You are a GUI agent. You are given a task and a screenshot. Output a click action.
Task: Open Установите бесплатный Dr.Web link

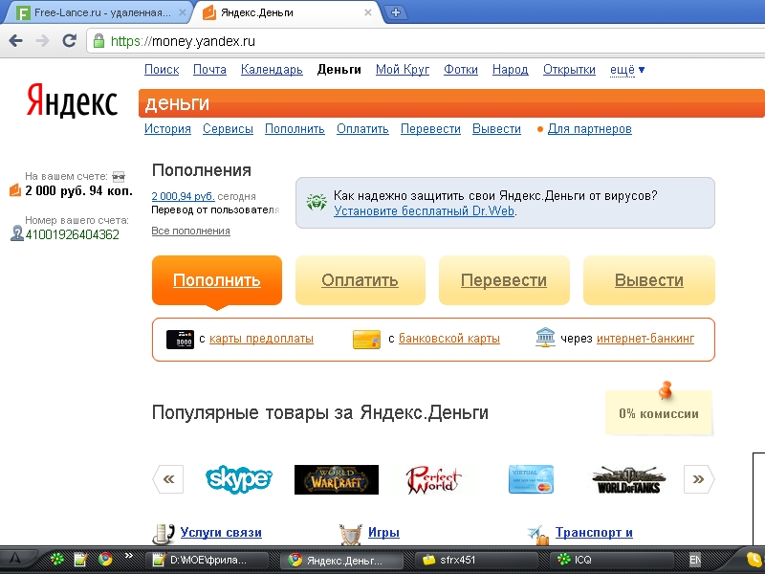pos(424,210)
